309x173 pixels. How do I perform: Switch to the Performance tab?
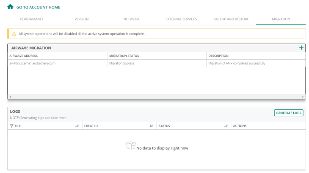(32, 19)
